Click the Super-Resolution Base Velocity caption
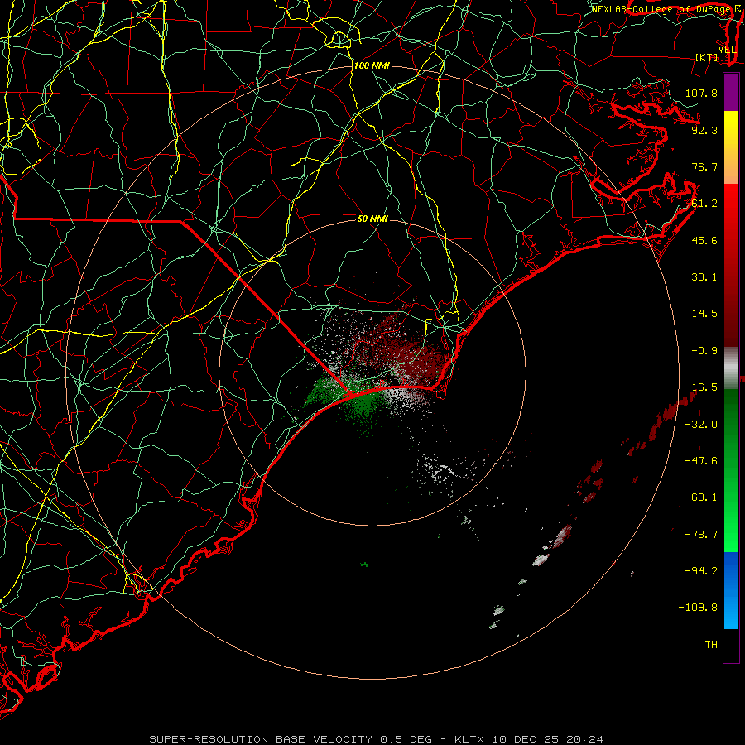Viewport: 745px width, 745px height. pyautogui.click(x=377, y=739)
